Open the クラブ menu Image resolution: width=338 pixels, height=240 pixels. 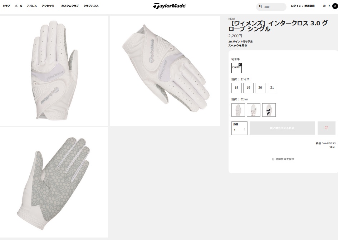[6, 6]
